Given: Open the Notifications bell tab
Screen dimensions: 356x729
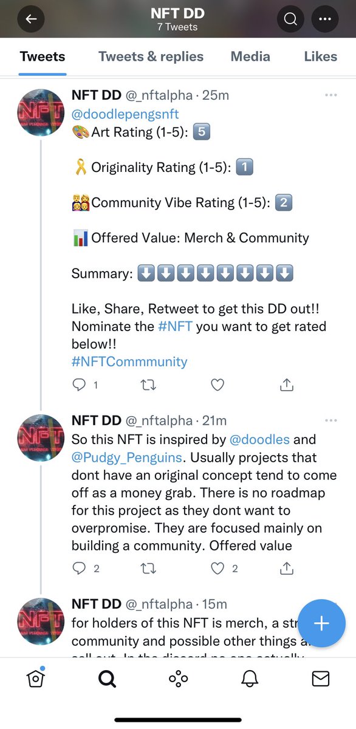Looking at the screenshot, I should click(249, 679).
